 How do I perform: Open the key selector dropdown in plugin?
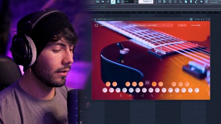click(182, 25)
